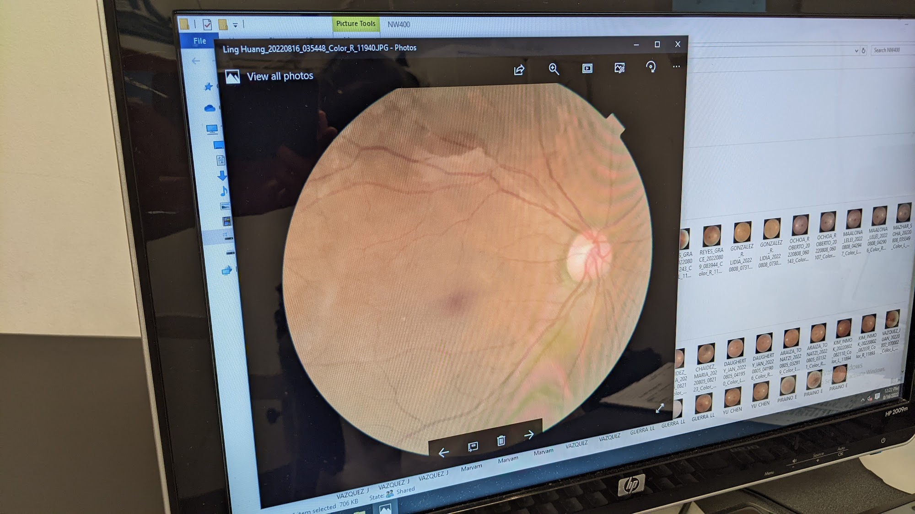Click the Refresh icon beside the address bar
The width and height of the screenshot is (915, 514).
click(864, 50)
